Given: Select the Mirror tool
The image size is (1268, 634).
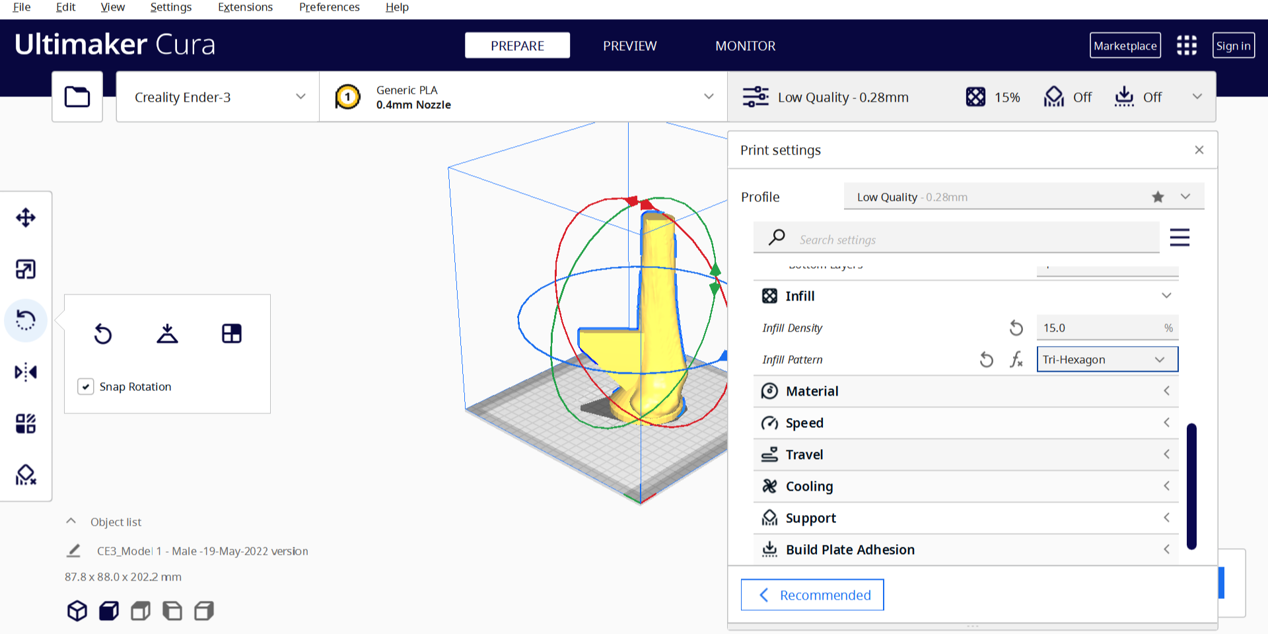Looking at the screenshot, I should tap(26, 372).
